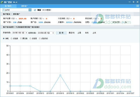Click the 关键词 count 327211
Image resolution: width=140 pixels, height=97 pixels.
(x=69, y=22)
